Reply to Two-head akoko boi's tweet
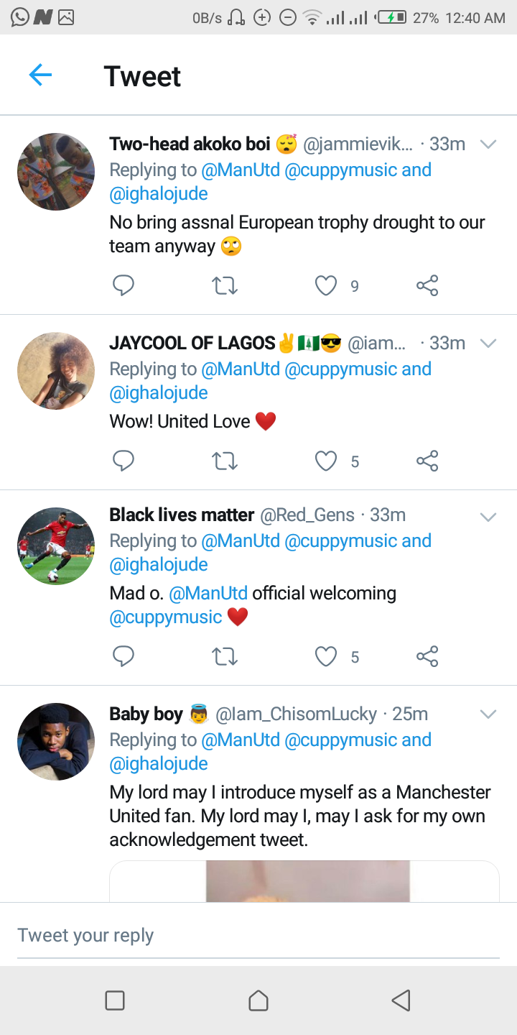The image size is (517, 1035). coord(124,286)
